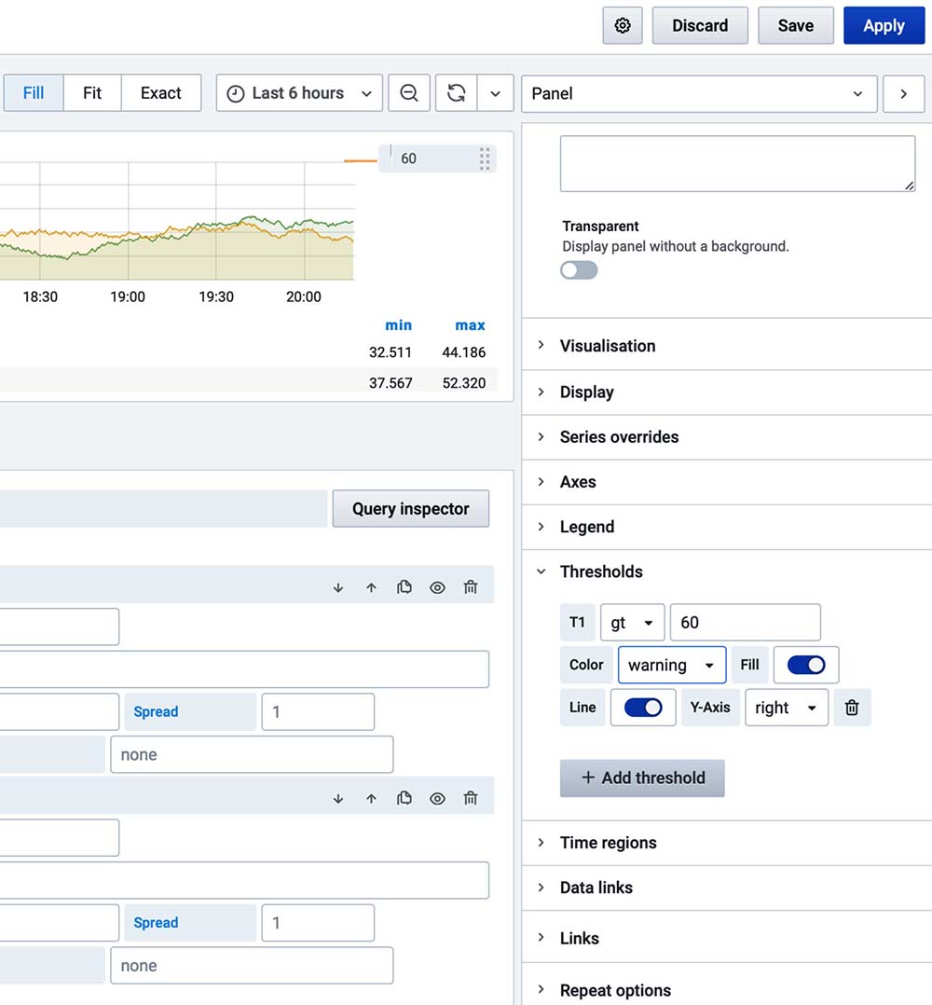The image size is (932, 1005).
Task: Move first query up with arrow icon
Action: [x=371, y=587]
